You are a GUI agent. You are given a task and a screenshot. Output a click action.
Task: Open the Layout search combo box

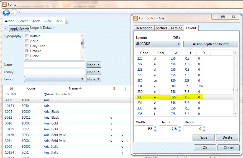[x=55, y=79]
